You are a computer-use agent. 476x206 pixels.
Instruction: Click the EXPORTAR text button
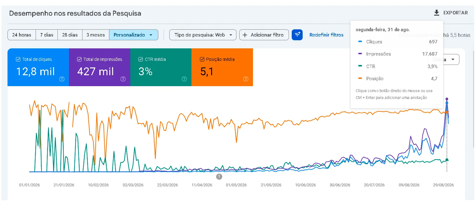[x=455, y=13]
